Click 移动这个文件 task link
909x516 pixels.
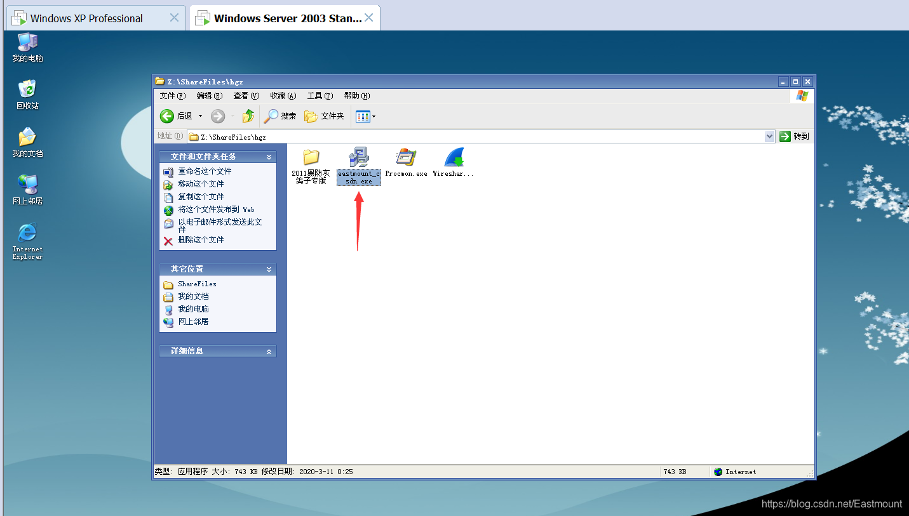201,184
